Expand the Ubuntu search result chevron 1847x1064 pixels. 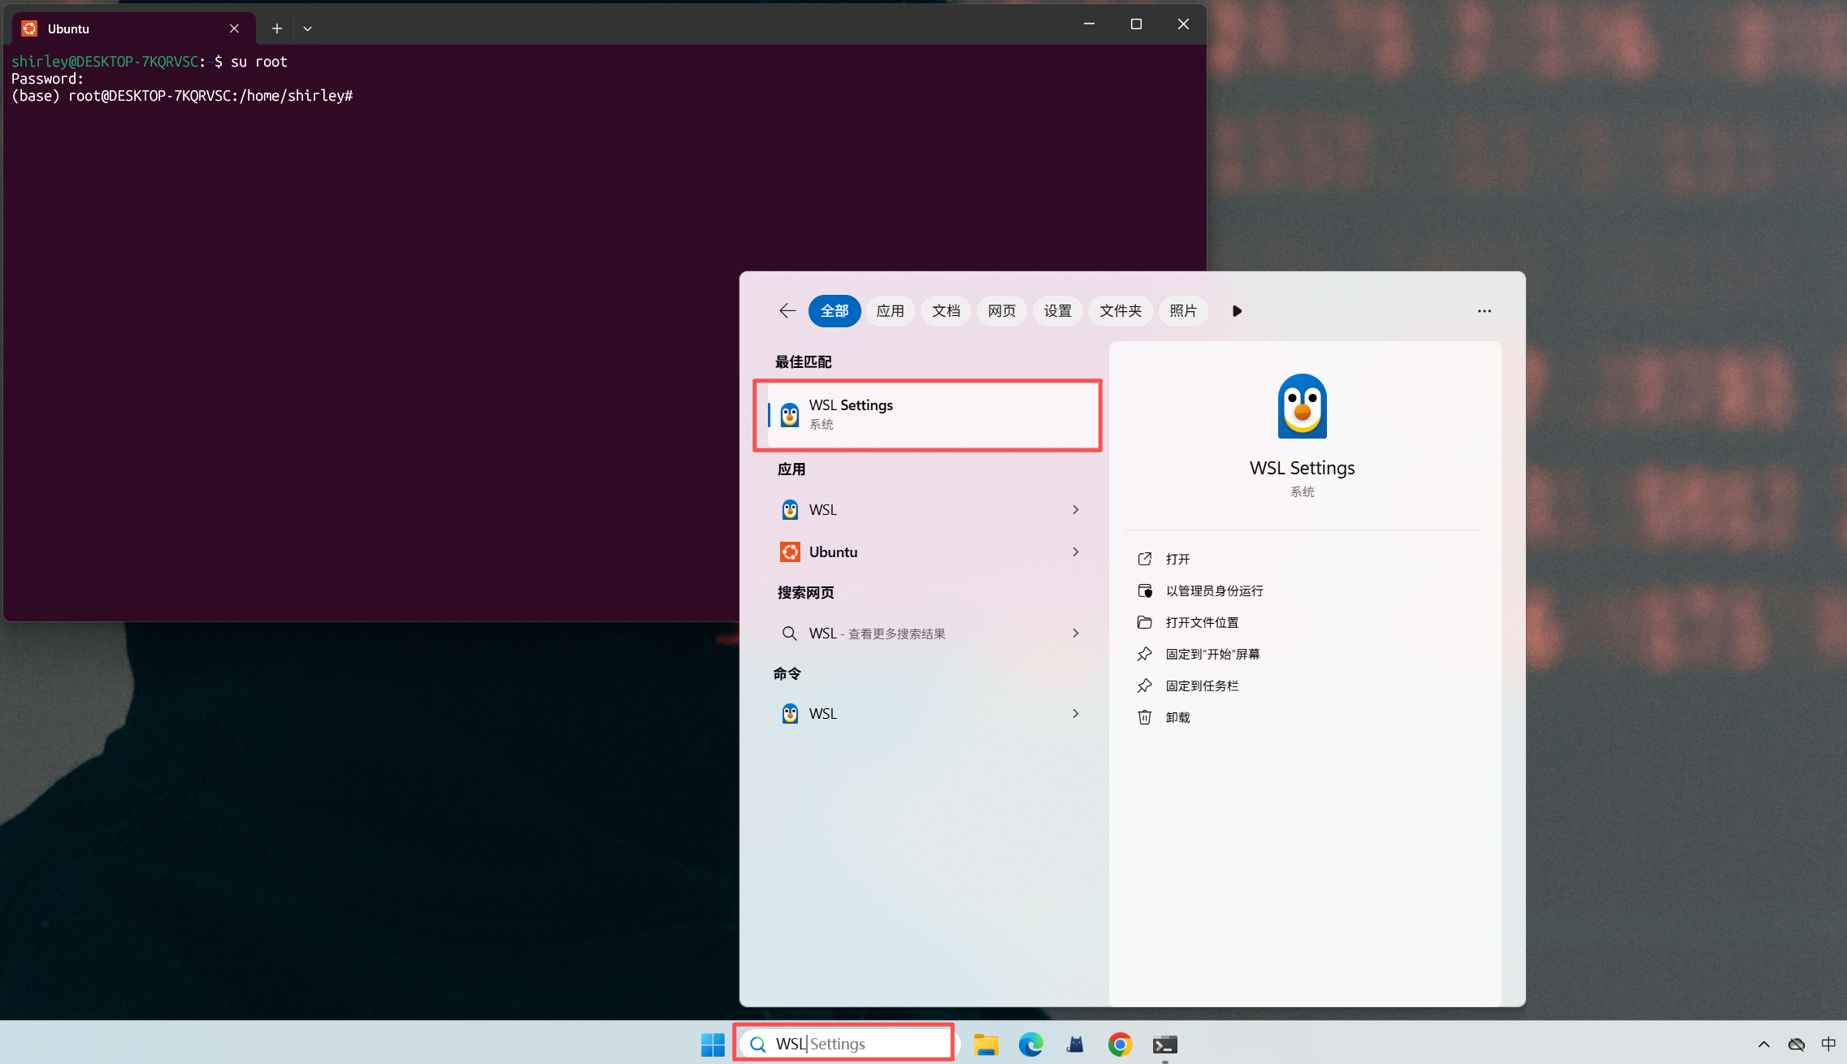click(x=1074, y=551)
